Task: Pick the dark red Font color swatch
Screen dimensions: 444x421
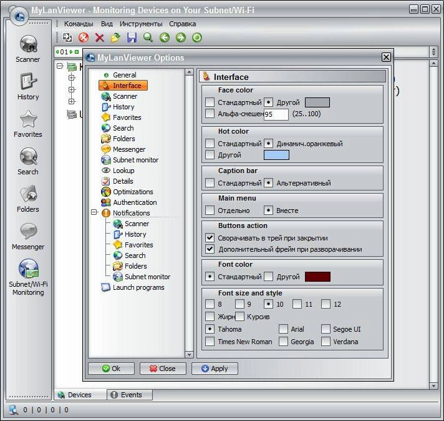Action: pos(317,277)
